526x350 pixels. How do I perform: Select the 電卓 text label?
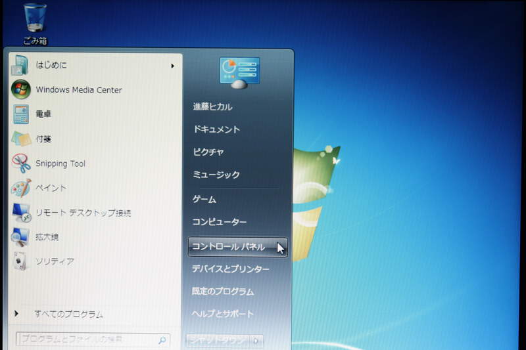(43, 114)
